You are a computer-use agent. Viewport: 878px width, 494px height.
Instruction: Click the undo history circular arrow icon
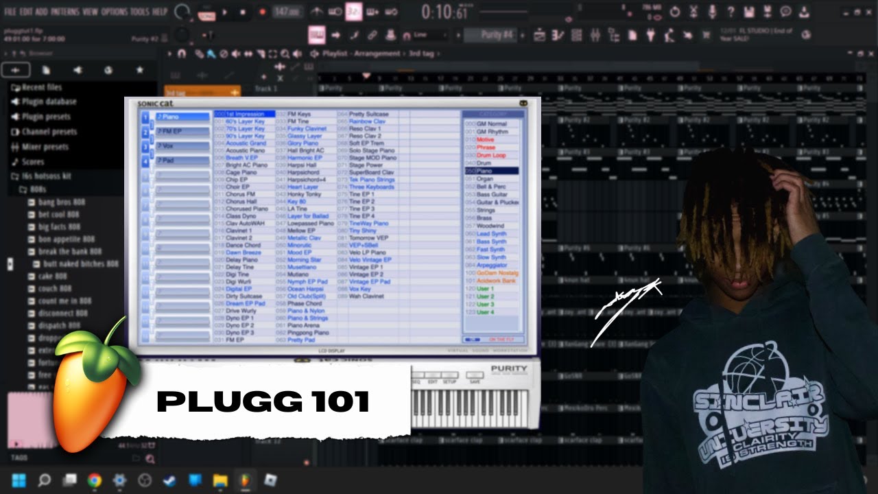coord(675,12)
